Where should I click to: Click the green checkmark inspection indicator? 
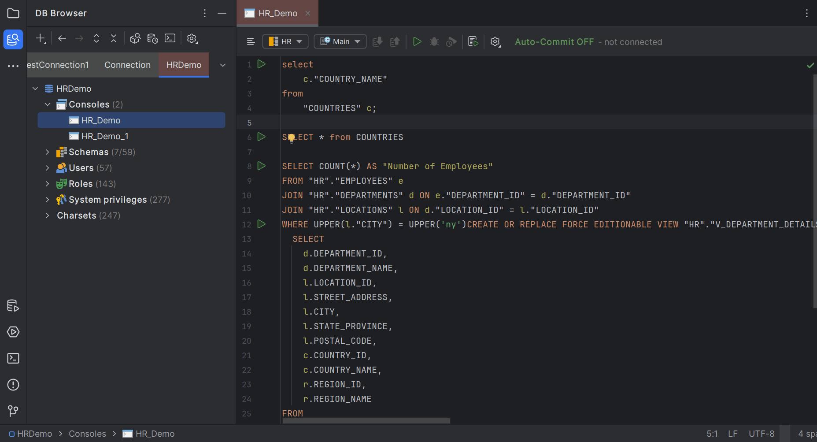(x=810, y=65)
